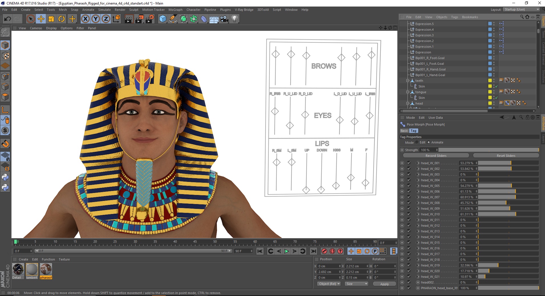Click the Record Active Objects button
The image size is (545, 296).
(x=324, y=251)
